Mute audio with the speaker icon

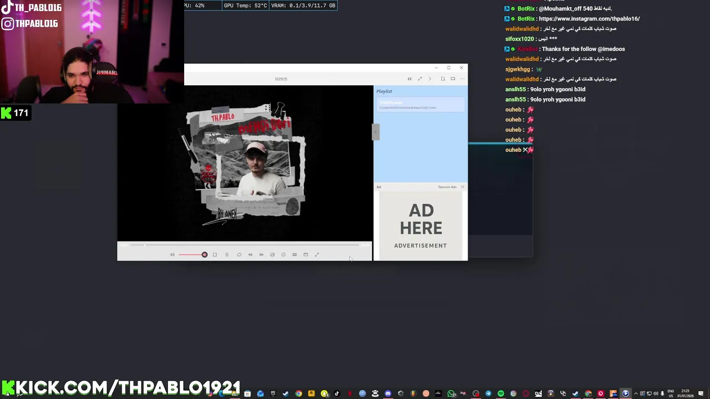pos(172,255)
